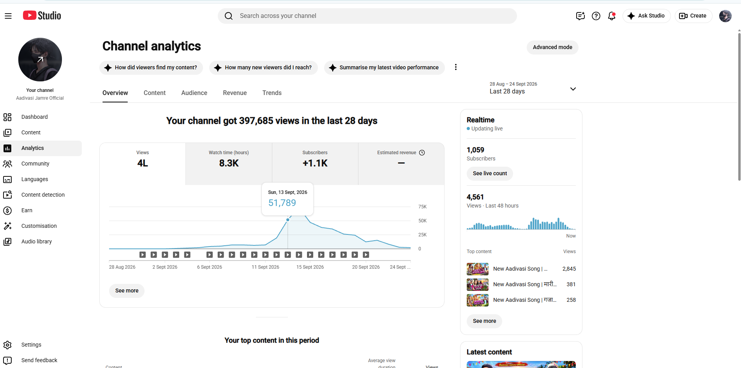741x368 pixels.
Task: Open the help question mark icon
Action: pyautogui.click(x=596, y=16)
